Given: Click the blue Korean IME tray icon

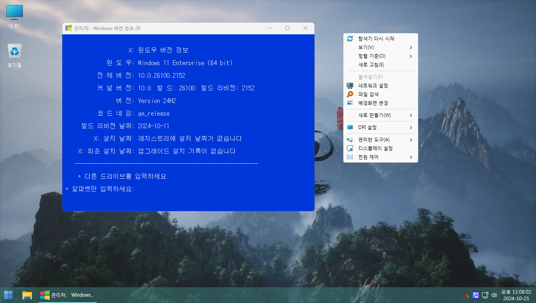Looking at the screenshot, I should (475, 295).
